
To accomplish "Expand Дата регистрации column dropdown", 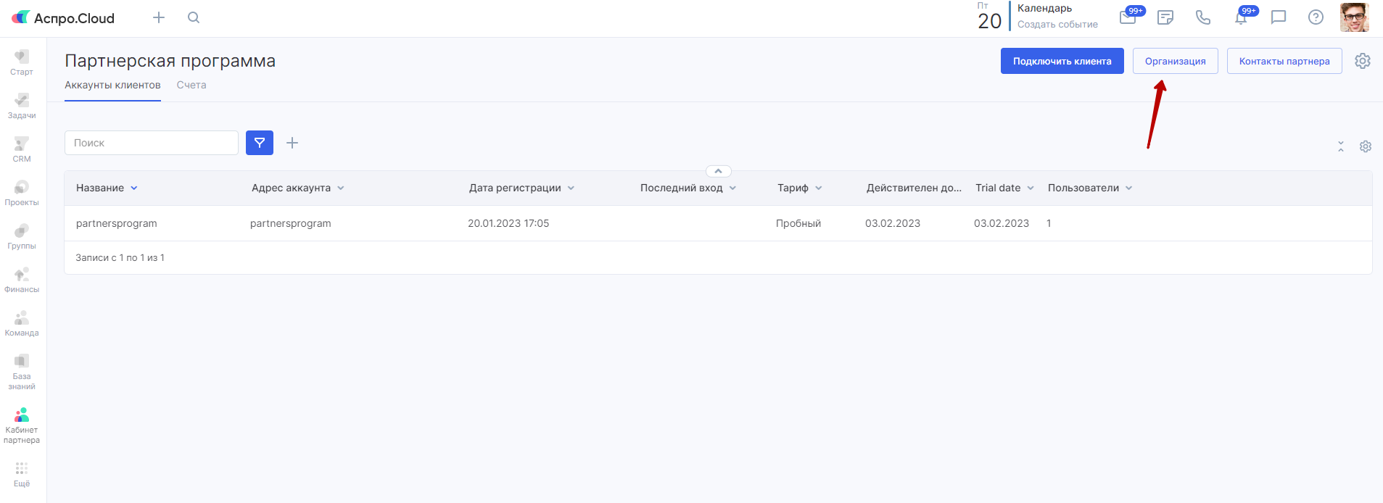I will [x=571, y=188].
